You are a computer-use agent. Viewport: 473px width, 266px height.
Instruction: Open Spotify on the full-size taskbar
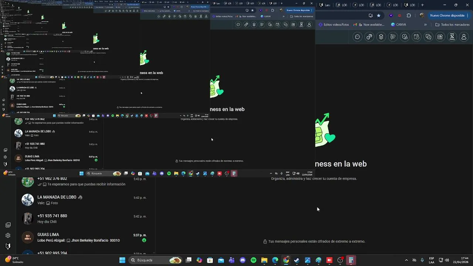pos(253,260)
